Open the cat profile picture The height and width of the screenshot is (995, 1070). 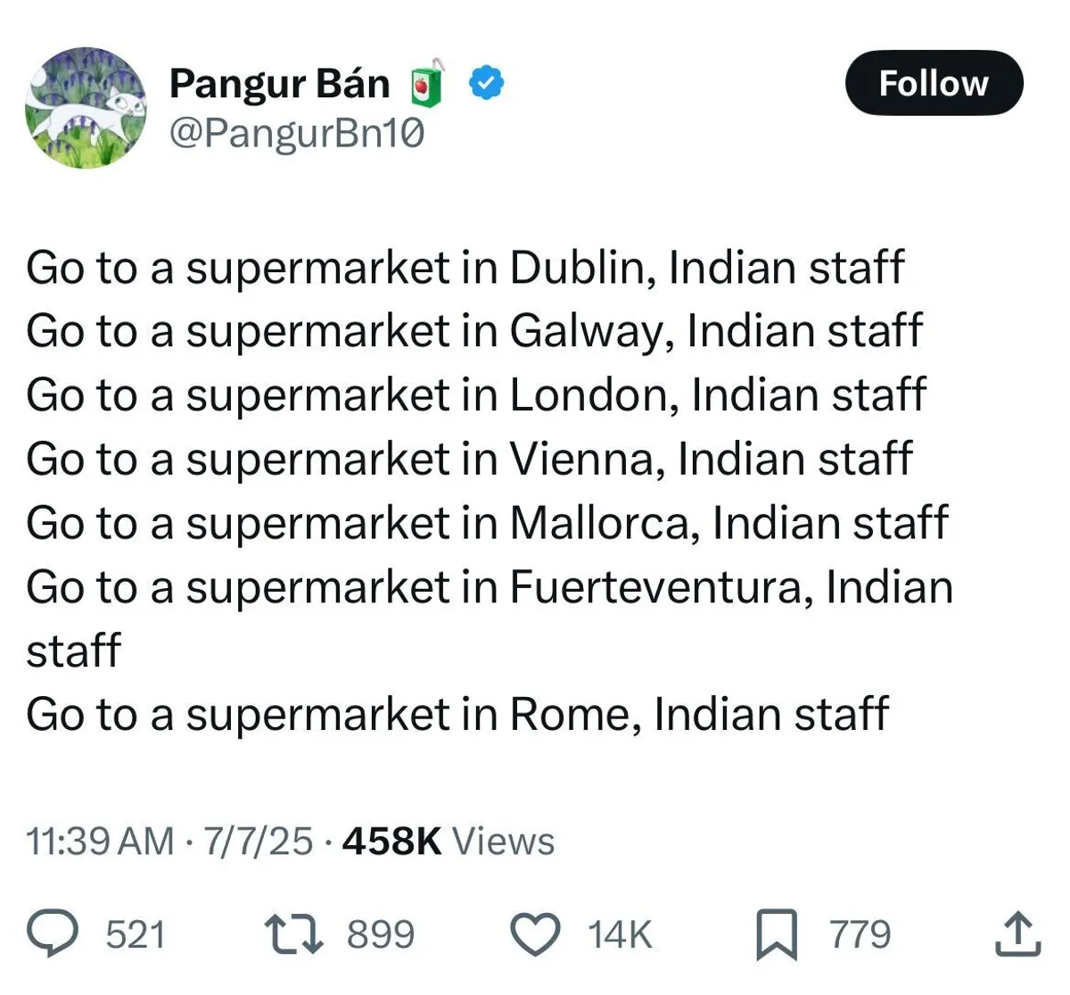click(x=86, y=108)
